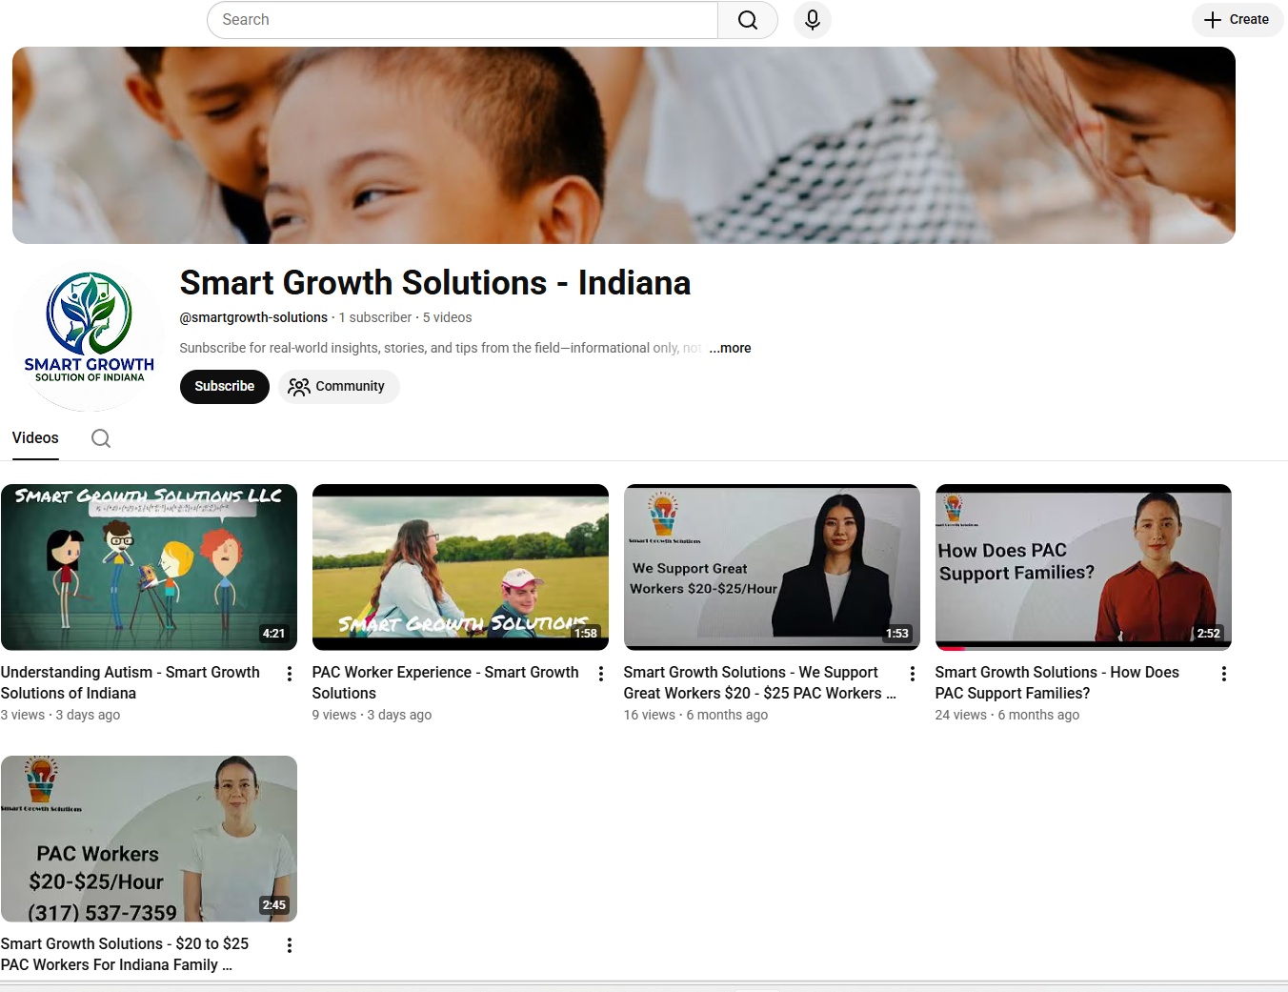Viewport: 1288px width, 992px height.
Task: Click the 2:45 duration badge
Action: tap(274, 905)
